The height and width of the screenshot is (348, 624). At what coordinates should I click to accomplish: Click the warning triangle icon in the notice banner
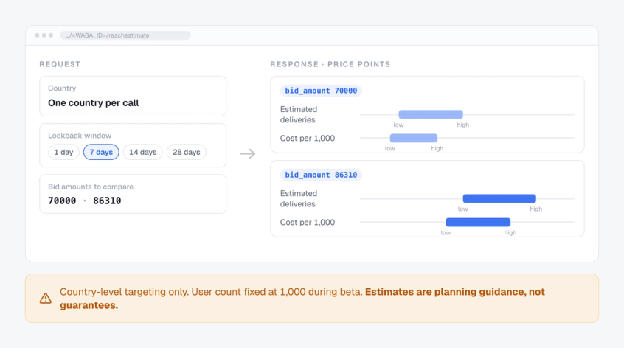(46, 299)
